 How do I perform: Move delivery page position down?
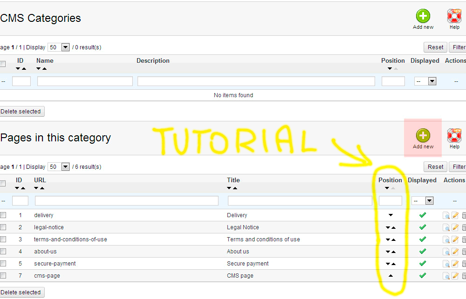(x=391, y=215)
